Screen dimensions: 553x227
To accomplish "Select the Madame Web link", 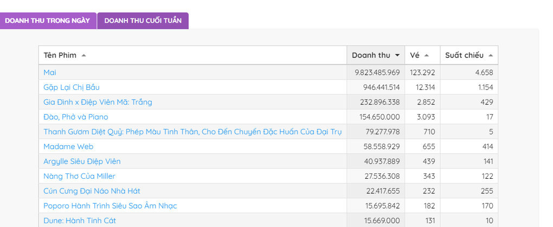I will [x=68, y=146].
